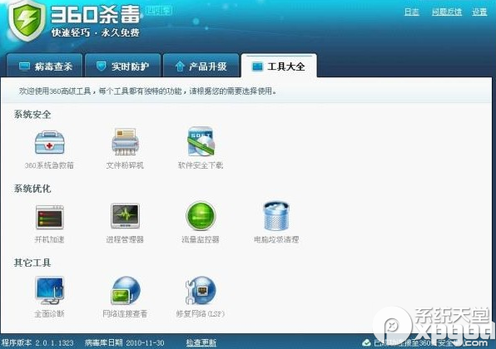496x349 pixels.
Task: Open the 问题反馈 link
Action: (x=447, y=12)
